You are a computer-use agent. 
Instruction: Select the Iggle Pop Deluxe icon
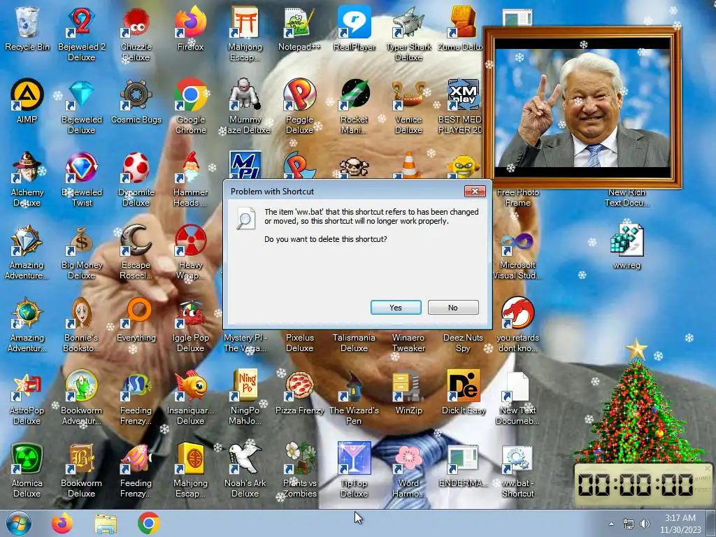coord(190,324)
